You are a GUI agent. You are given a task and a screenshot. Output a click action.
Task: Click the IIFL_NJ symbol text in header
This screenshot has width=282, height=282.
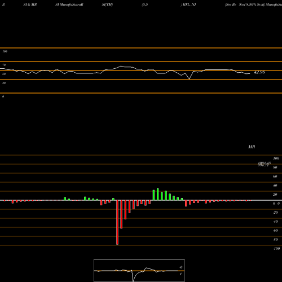(x=189, y=5)
